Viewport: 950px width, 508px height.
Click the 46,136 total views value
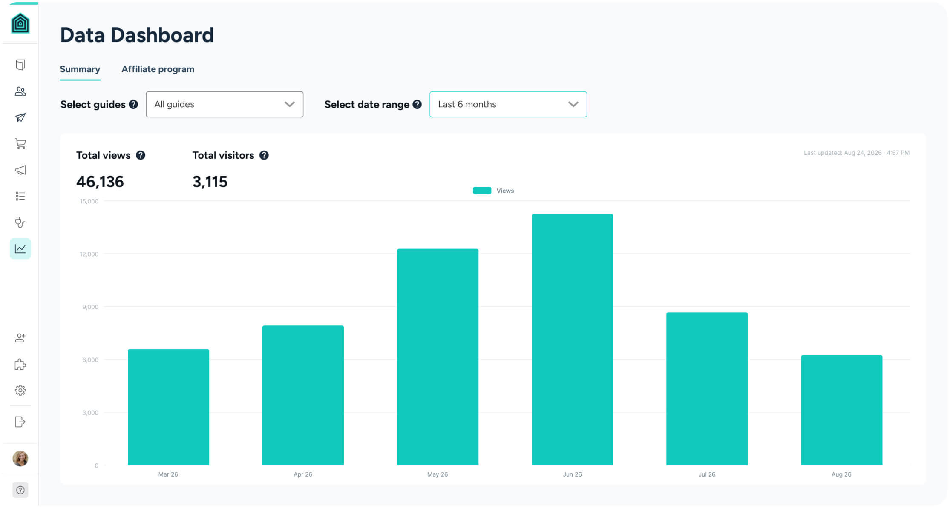[100, 182]
